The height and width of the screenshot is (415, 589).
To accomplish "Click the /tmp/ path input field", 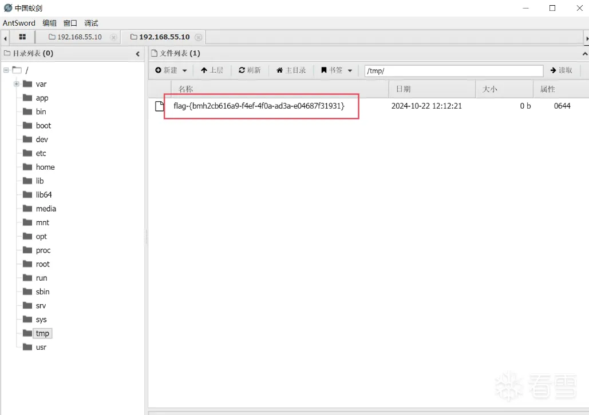I will pyautogui.click(x=454, y=70).
